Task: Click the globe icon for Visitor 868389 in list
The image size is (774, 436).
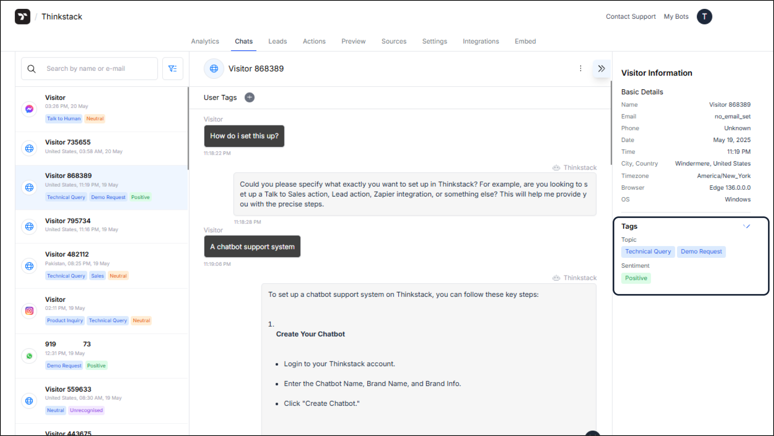Action: point(29,187)
